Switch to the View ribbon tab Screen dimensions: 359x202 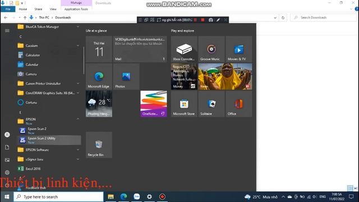point(53,9)
